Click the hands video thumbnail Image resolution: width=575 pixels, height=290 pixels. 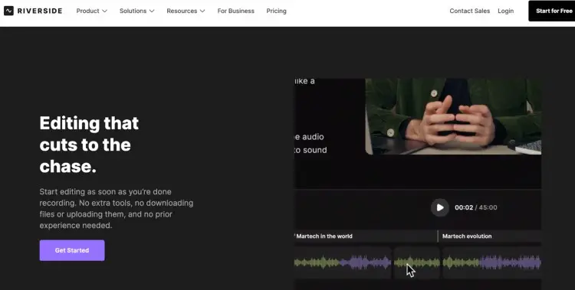click(x=453, y=116)
